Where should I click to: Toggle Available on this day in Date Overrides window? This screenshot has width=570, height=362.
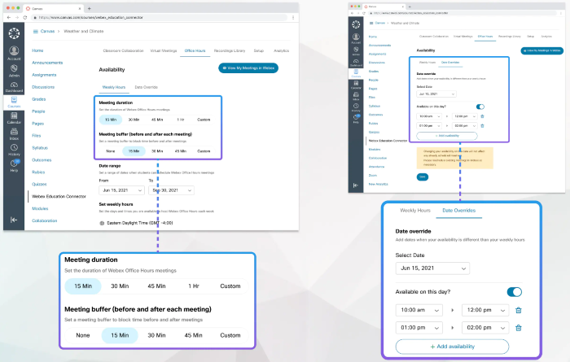pos(480,107)
